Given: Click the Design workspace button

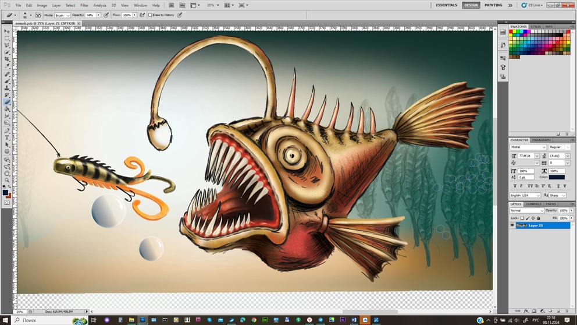Looking at the screenshot, I should [x=471, y=5].
